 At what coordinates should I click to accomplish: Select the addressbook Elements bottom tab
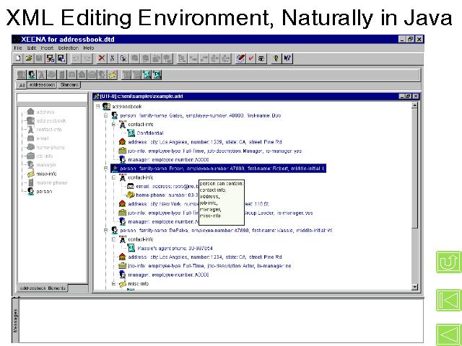43,288
